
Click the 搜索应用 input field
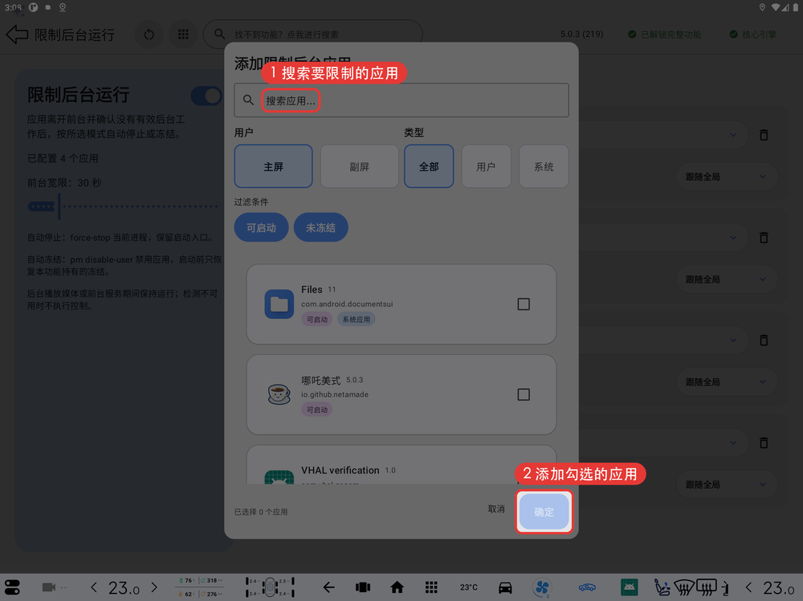pos(401,100)
